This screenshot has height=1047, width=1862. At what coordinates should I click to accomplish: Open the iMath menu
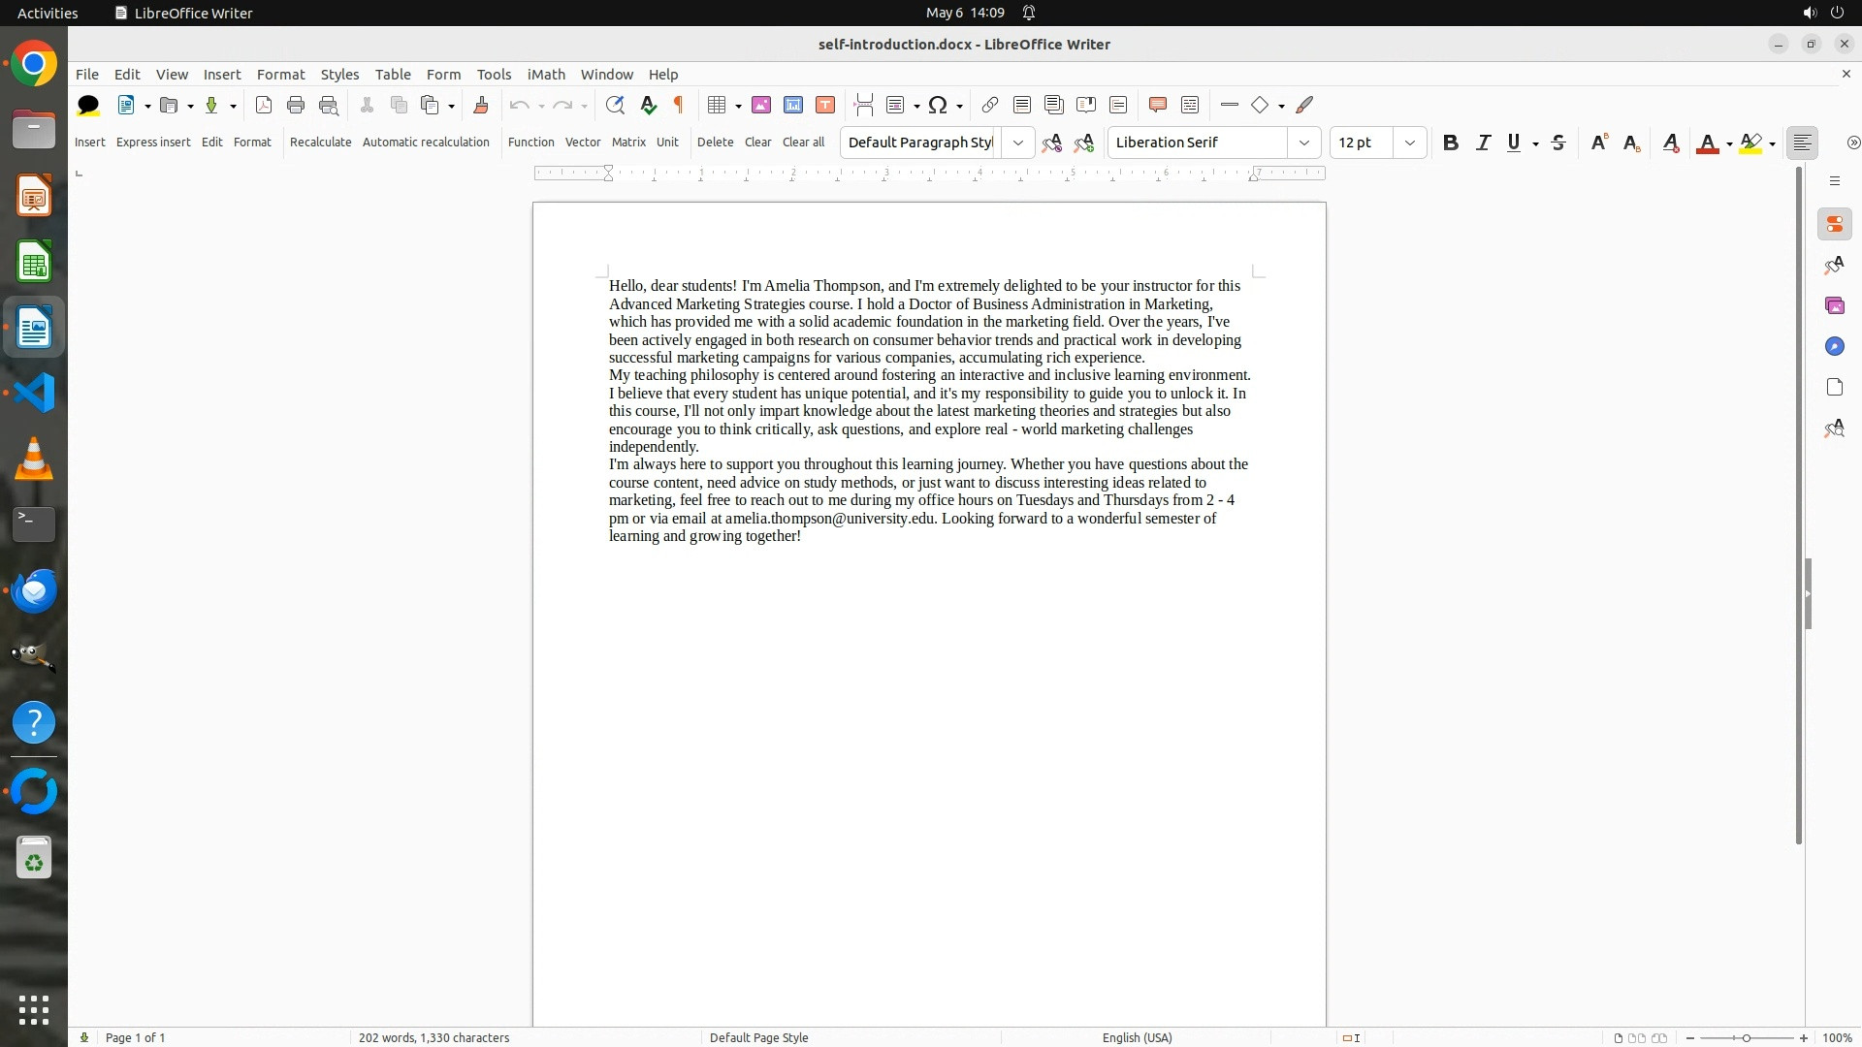point(545,75)
